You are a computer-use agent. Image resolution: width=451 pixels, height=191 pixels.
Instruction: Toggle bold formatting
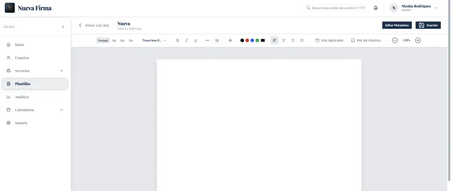tap(177, 40)
